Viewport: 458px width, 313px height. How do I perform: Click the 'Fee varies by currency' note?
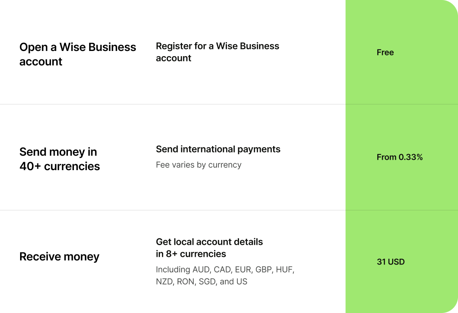coord(198,165)
